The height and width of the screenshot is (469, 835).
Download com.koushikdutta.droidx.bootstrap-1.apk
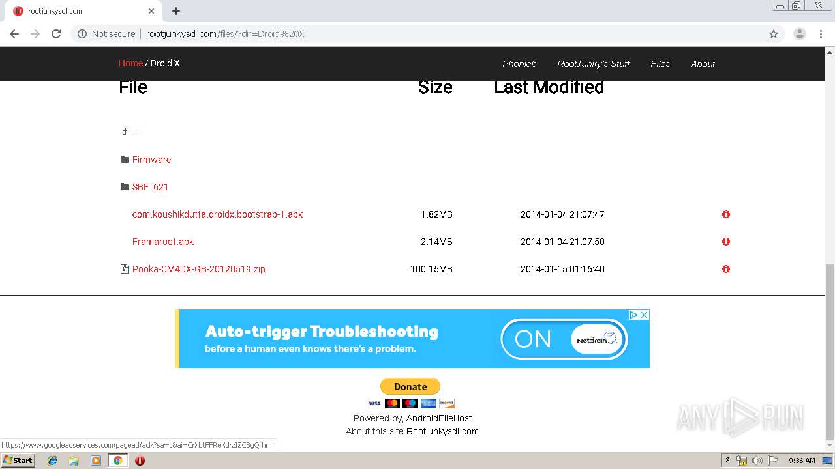(x=217, y=214)
